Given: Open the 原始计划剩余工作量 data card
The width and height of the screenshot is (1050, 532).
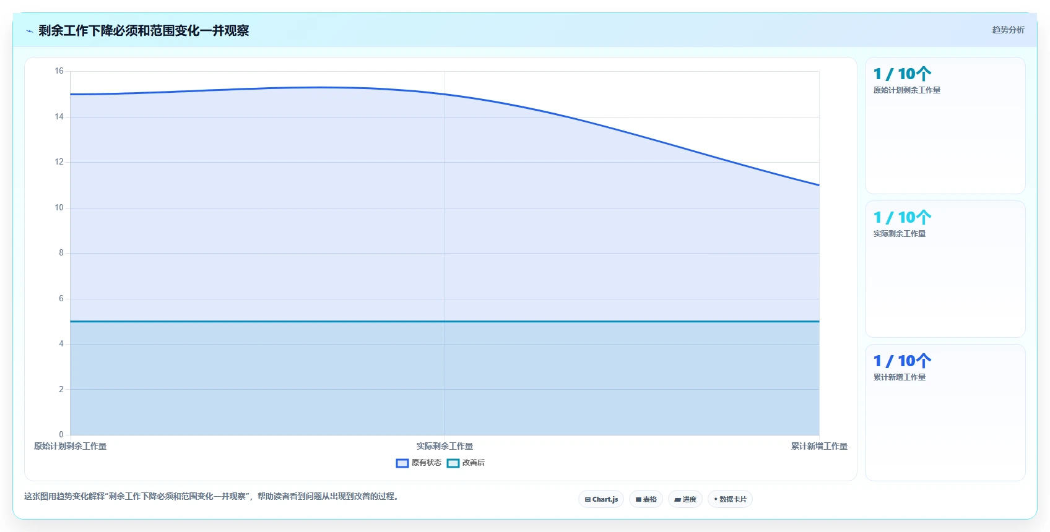Looking at the screenshot, I should point(945,126).
